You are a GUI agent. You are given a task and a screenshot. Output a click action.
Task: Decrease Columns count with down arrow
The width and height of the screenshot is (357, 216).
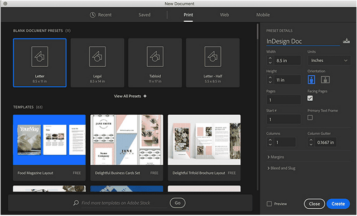tap(270, 144)
